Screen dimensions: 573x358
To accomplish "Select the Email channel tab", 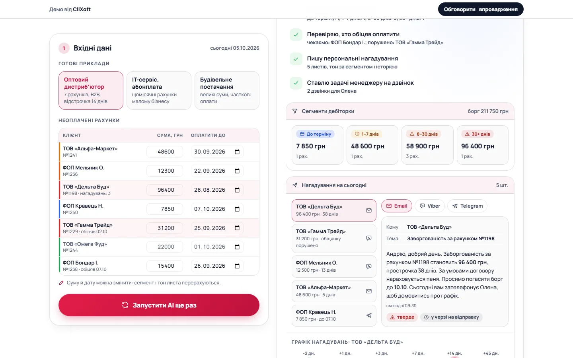I will [x=397, y=206].
